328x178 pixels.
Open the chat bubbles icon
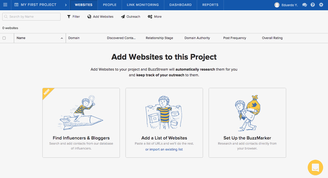[305, 5]
